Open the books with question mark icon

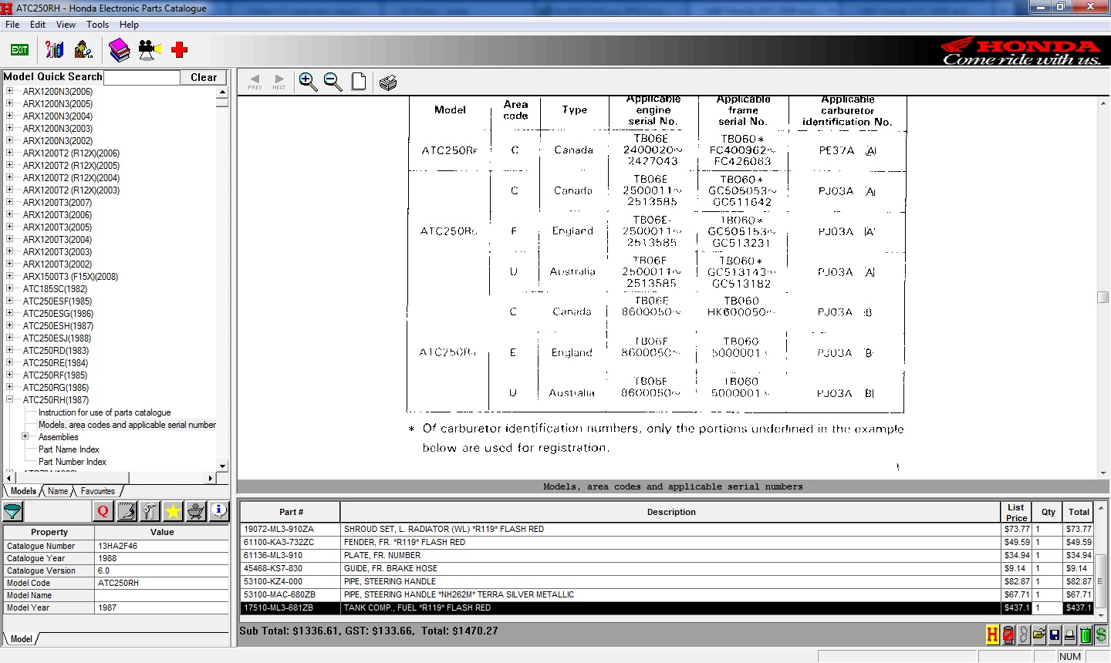54,50
